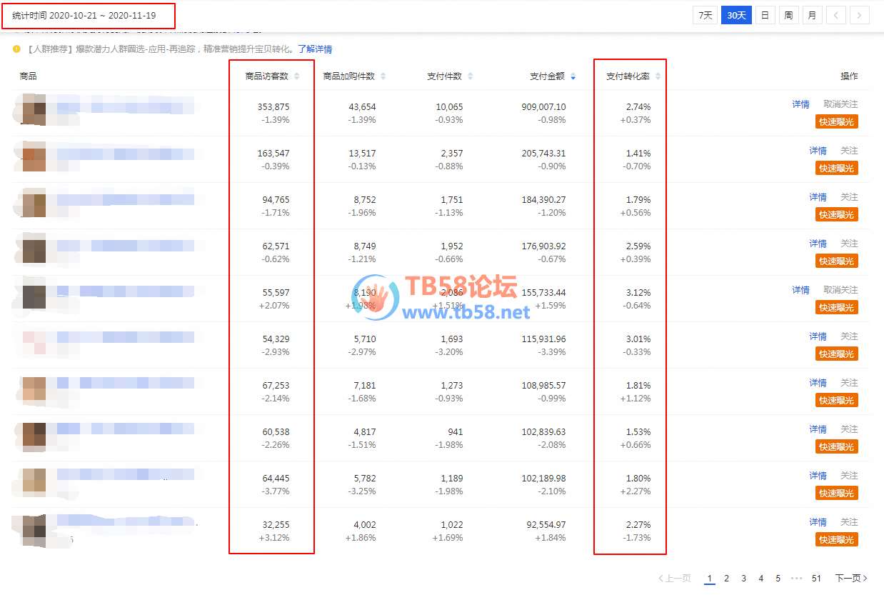Image resolution: width=884 pixels, height=595 pixels.
Task: Click 下一页 to go next page
Action: (851, 579)
